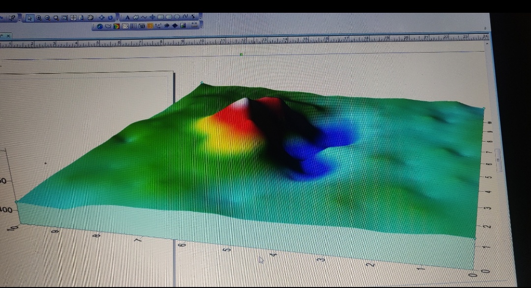The image size is (531, 288).
Task: Click the Post Map dotted icon
Action: [x=125, y=26]
